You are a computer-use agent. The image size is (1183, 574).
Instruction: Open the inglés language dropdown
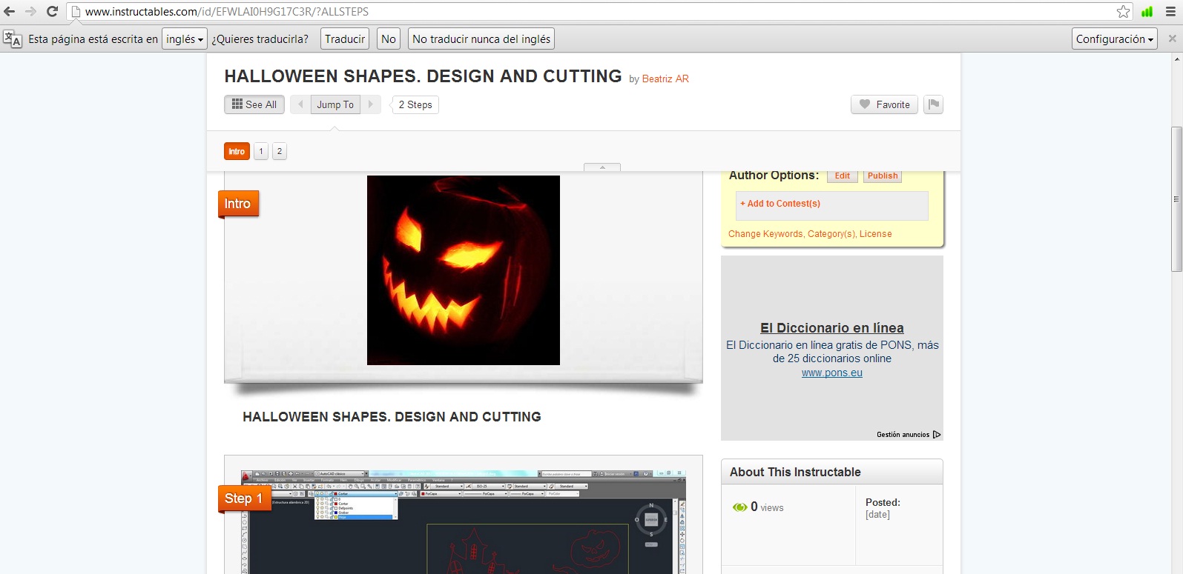[x=185, y=39]
